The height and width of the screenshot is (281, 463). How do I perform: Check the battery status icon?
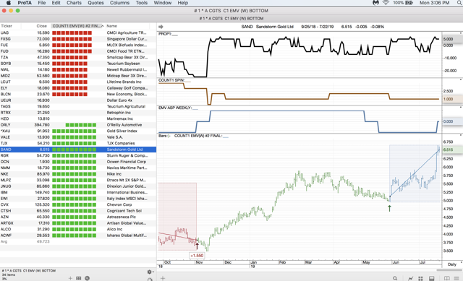(409, 3)
